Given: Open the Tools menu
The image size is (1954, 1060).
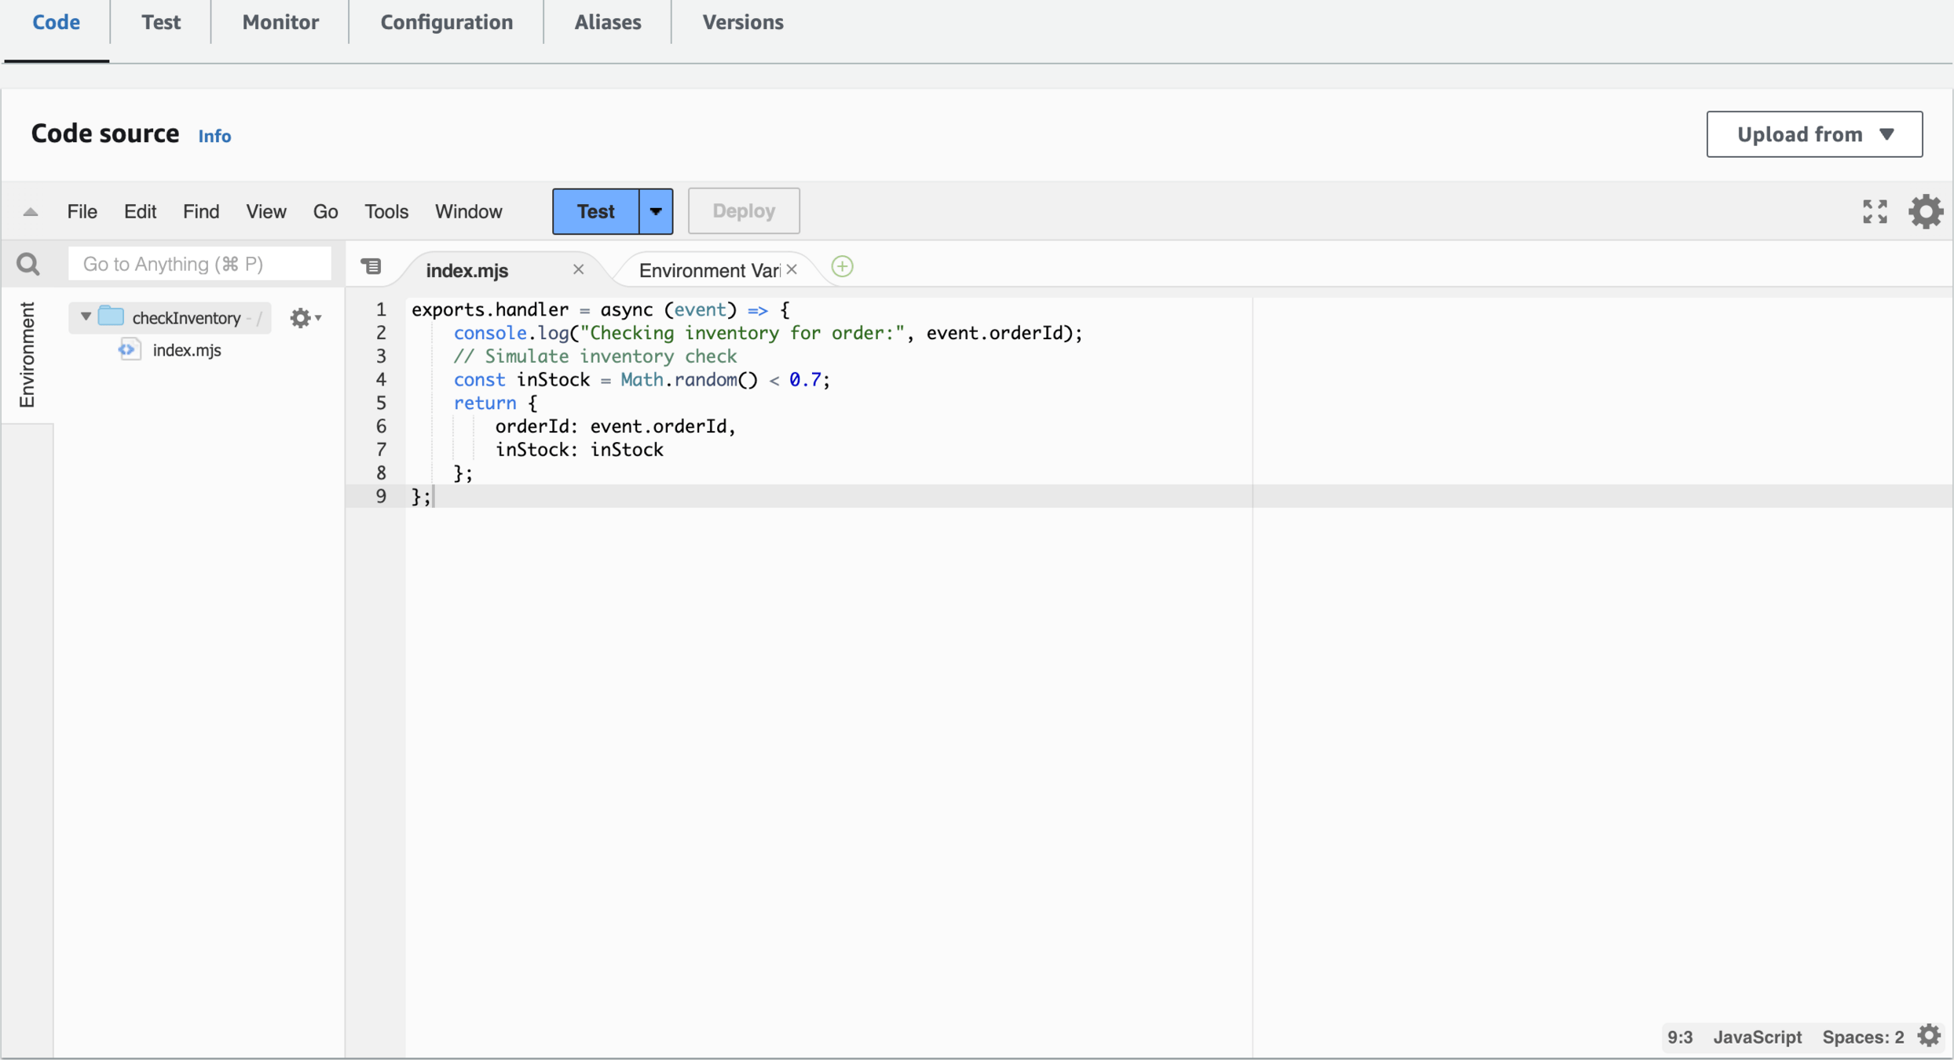Looking at the screenshot, I should [x=386, y=211].
